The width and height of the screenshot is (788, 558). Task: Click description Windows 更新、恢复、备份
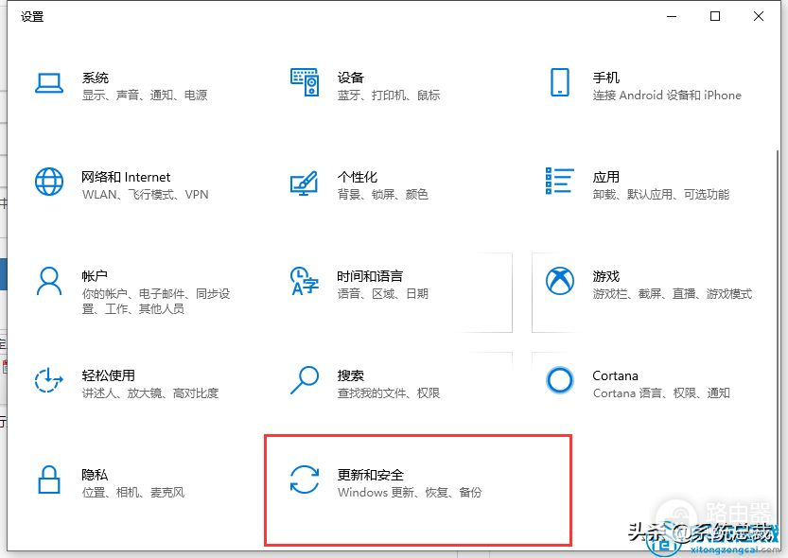(410, 492)
